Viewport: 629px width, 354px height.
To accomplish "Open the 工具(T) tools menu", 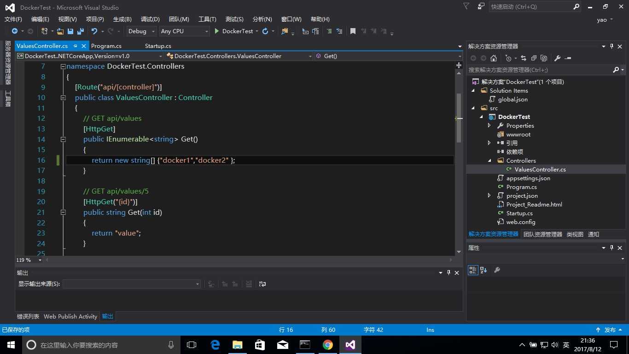I will pos(207,19).
